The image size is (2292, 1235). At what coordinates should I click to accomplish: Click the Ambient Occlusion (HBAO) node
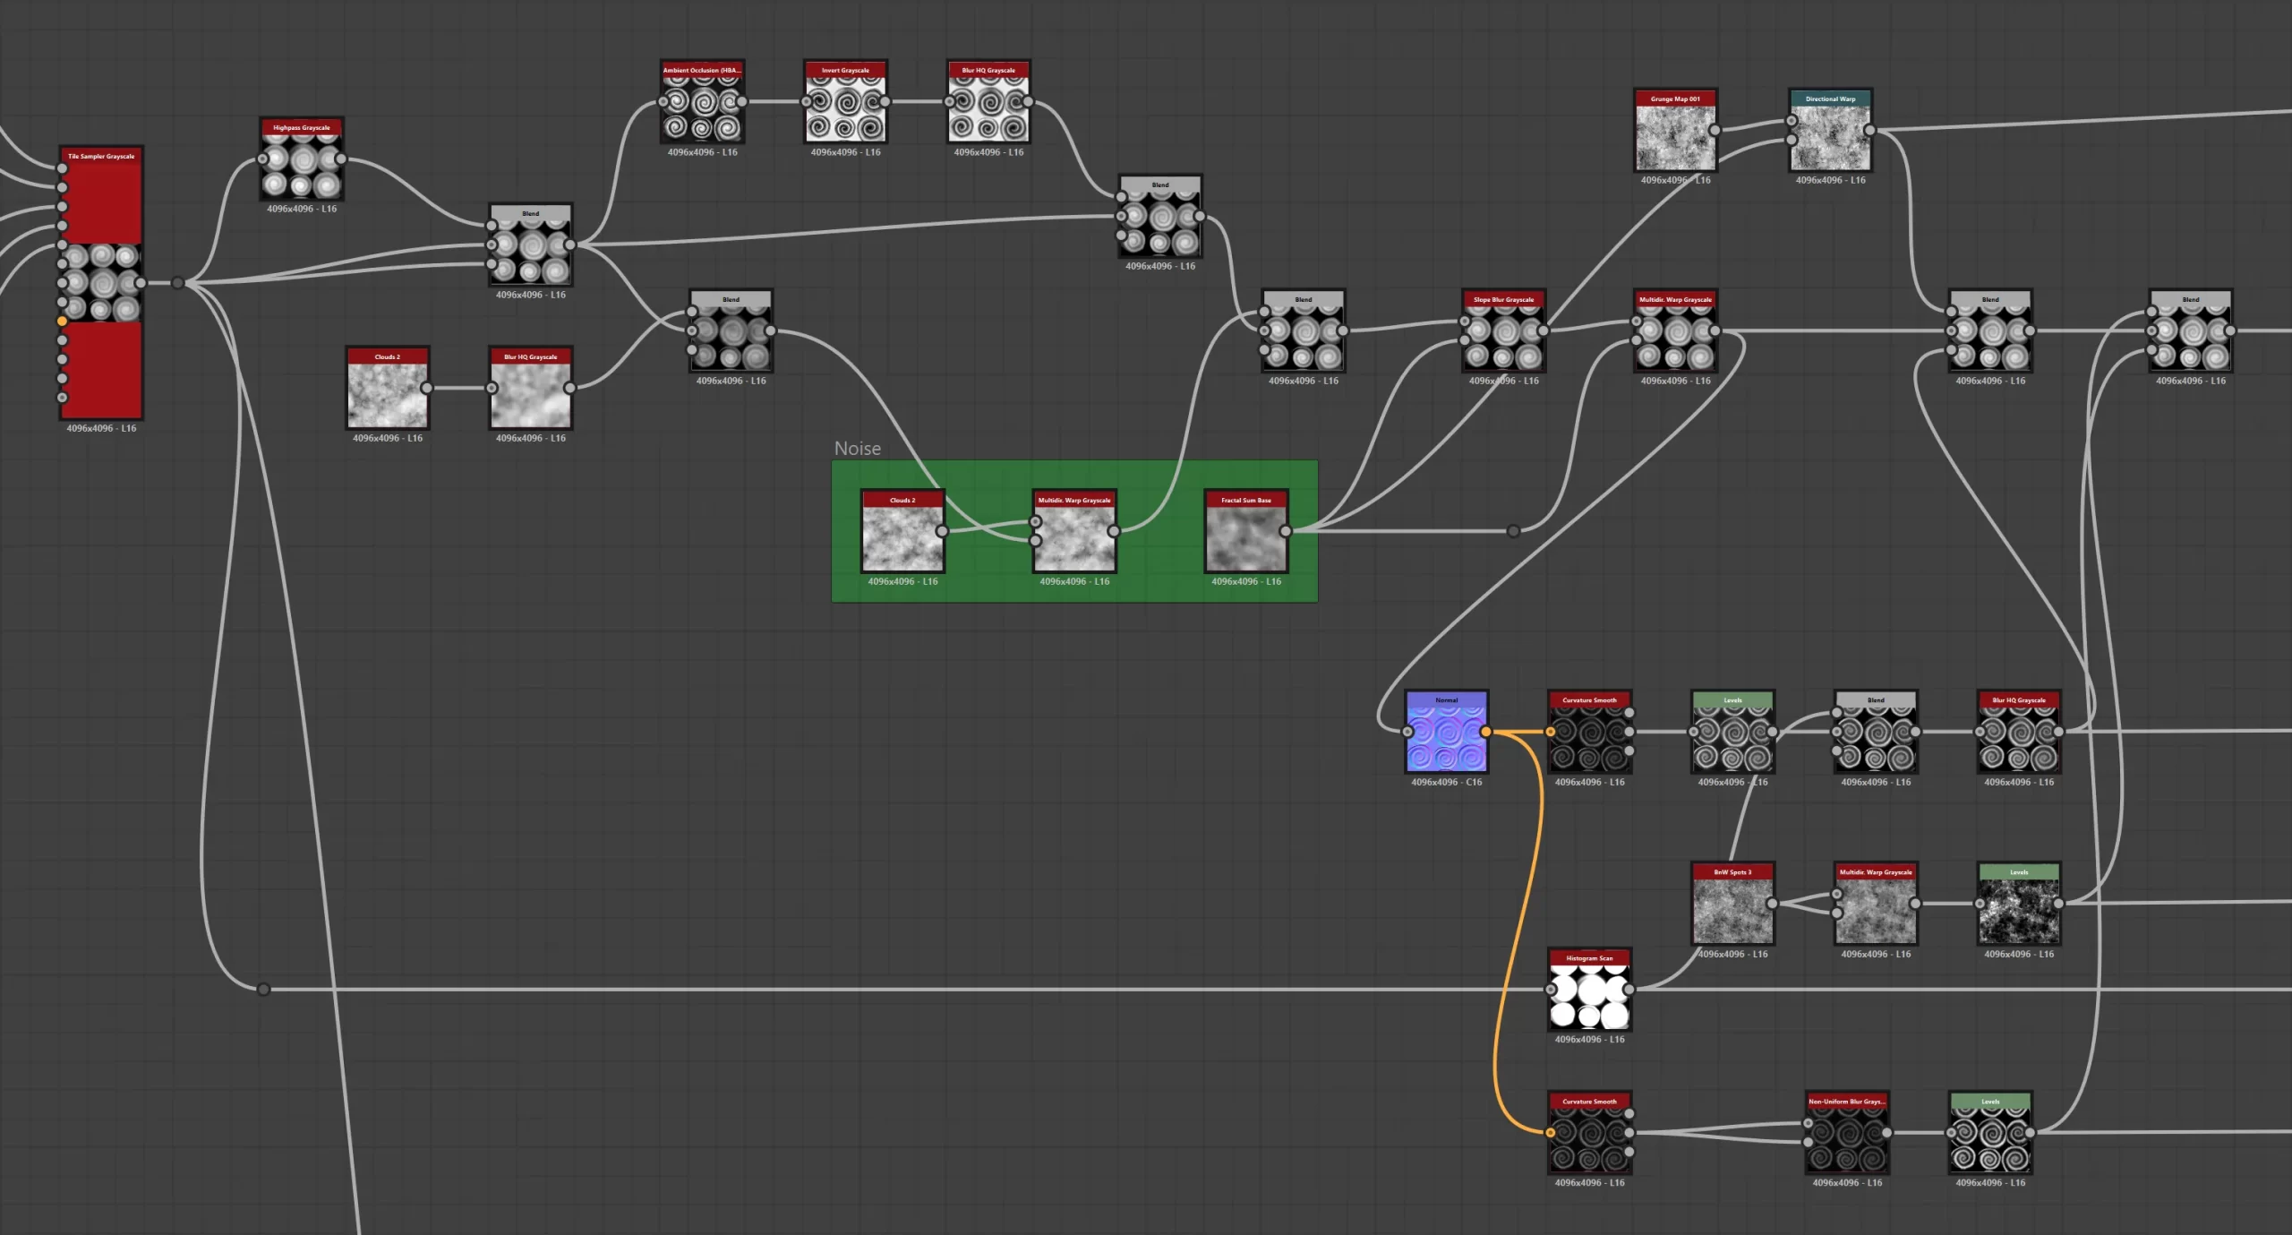click(703, 102)
